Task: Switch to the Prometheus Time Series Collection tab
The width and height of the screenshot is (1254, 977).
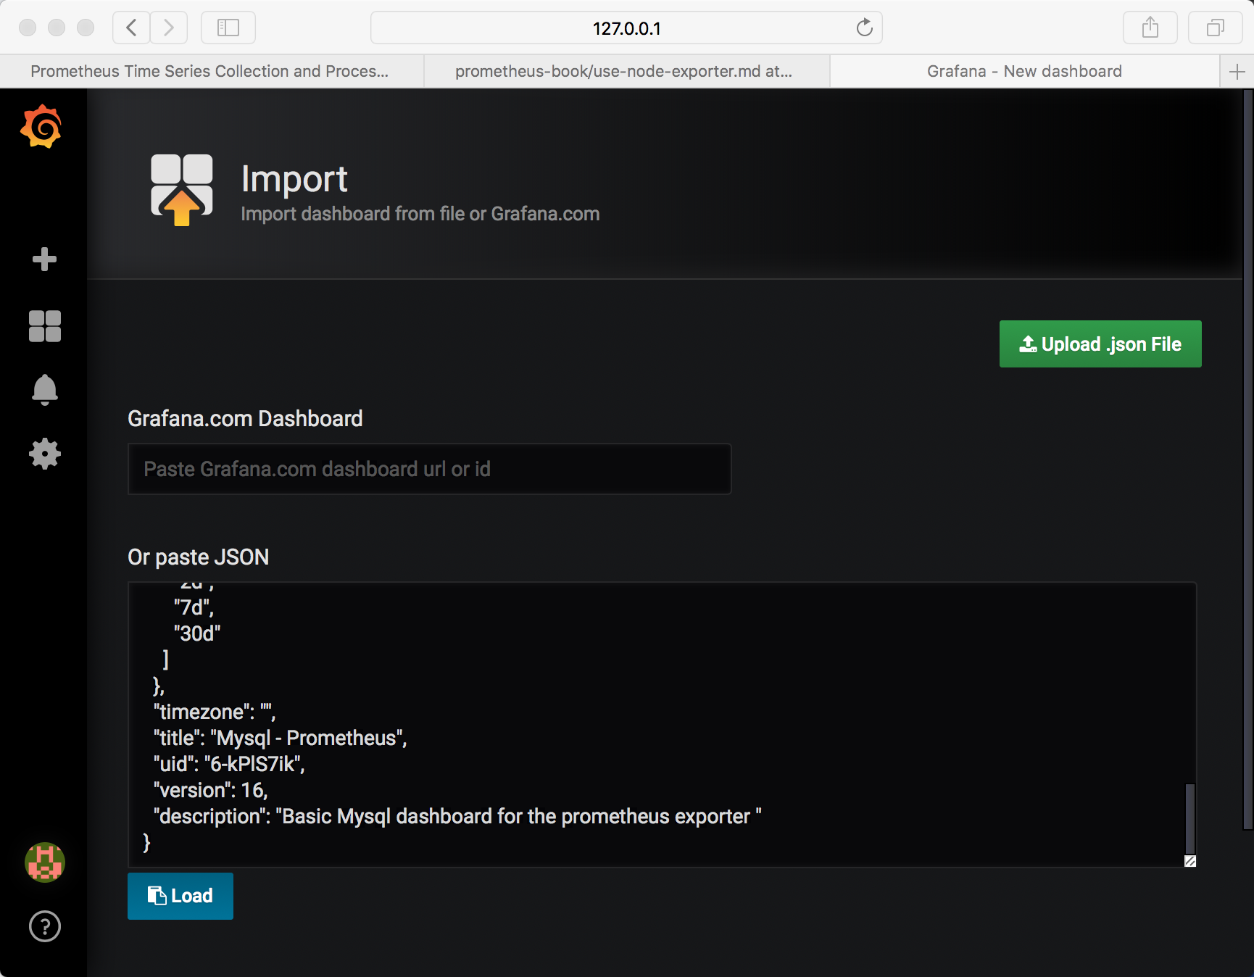Action: click(x=210, y=71)
